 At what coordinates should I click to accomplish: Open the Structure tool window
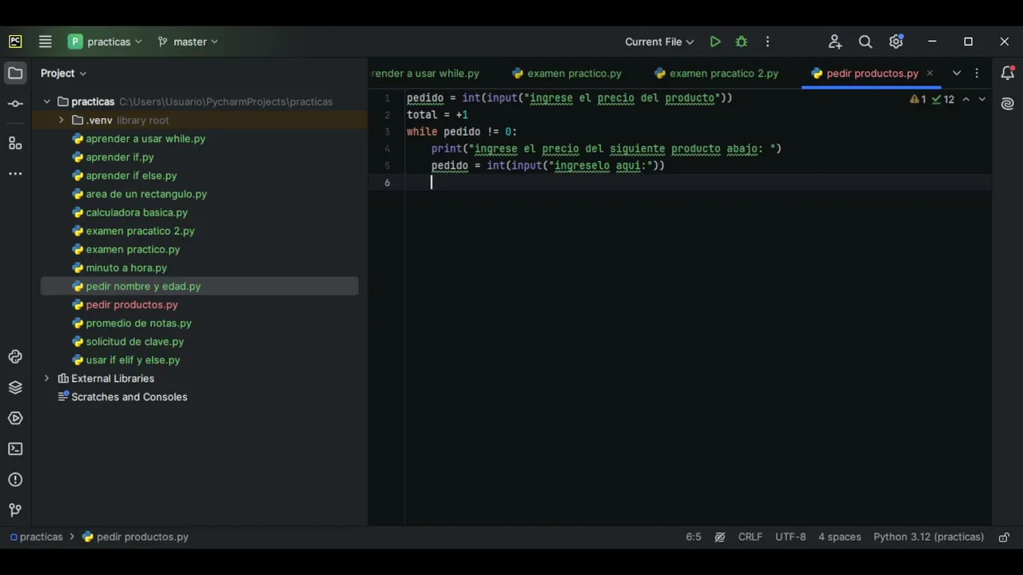tap(15, 143)
